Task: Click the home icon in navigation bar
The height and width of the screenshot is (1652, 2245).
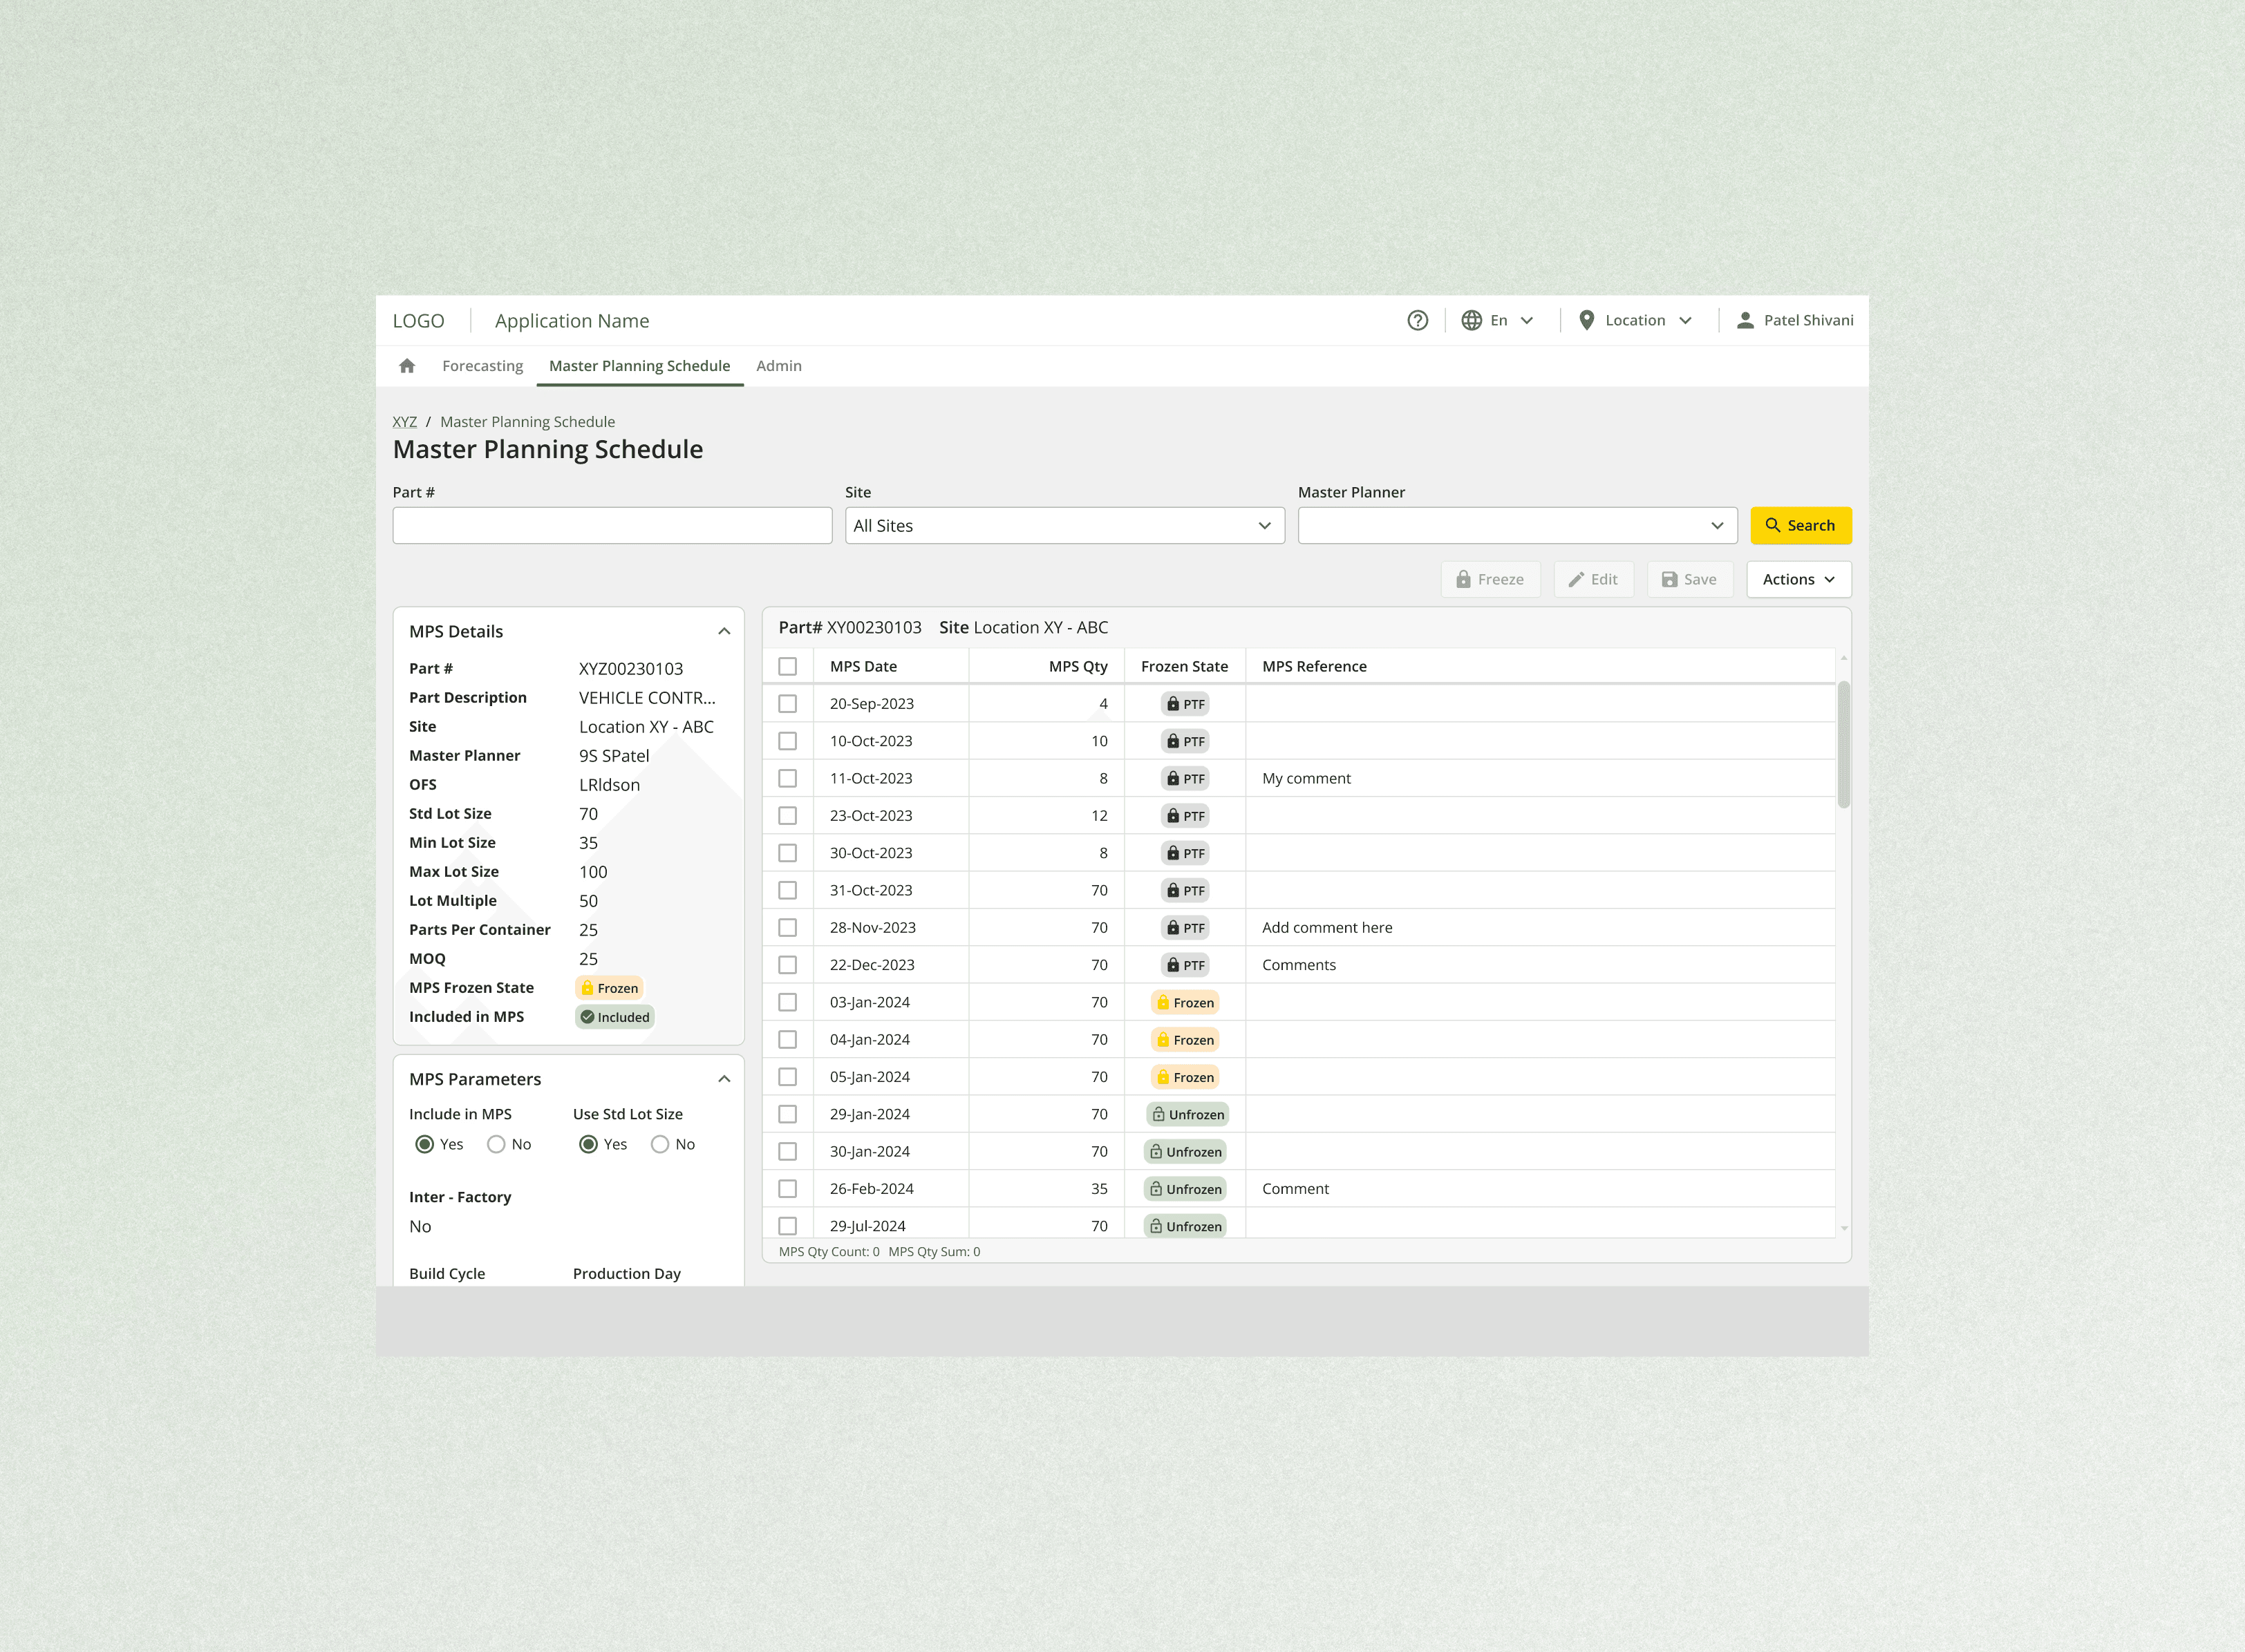Action: pos(406,366)
